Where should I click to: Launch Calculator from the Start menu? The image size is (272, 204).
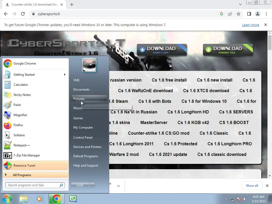click(36, 85)
